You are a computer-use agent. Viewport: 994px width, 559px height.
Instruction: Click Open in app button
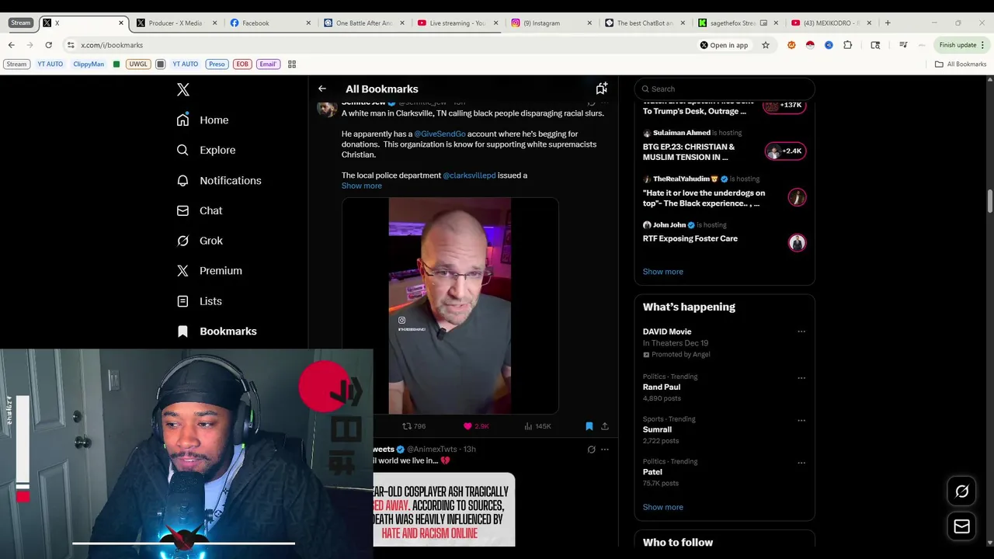pyautogui.click(x=724, y=45)
